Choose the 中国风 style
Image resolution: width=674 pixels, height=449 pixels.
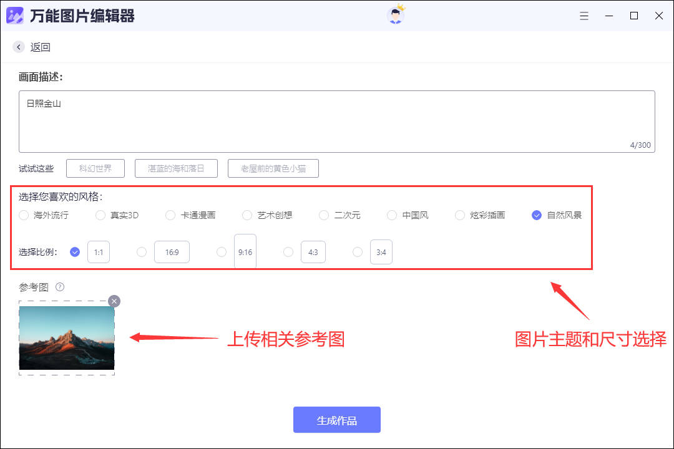pos(392,215)
